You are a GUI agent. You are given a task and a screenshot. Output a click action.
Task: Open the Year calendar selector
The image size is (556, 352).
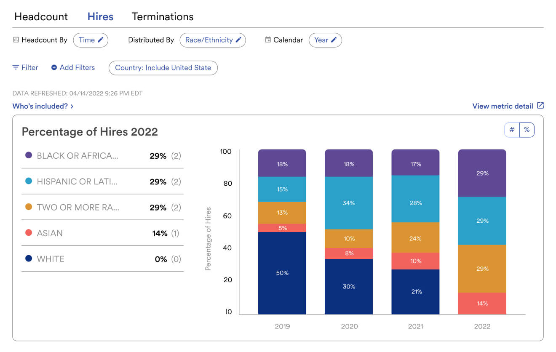tap(325, 40)
